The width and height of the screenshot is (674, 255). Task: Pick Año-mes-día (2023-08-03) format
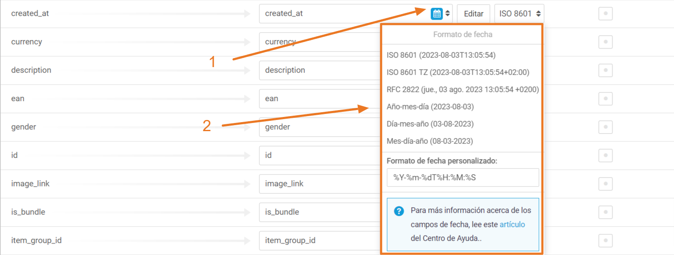click(x=430, y=107)
